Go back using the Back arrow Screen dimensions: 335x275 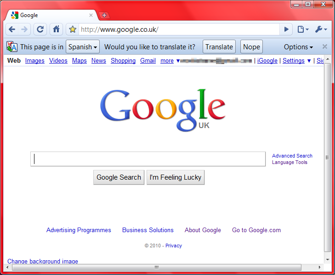click(x=12, y=29)
